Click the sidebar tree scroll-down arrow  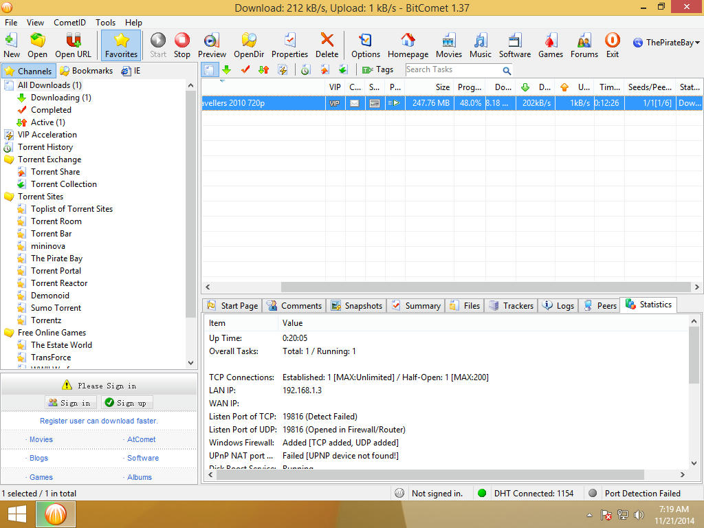[x=191, y=363]
